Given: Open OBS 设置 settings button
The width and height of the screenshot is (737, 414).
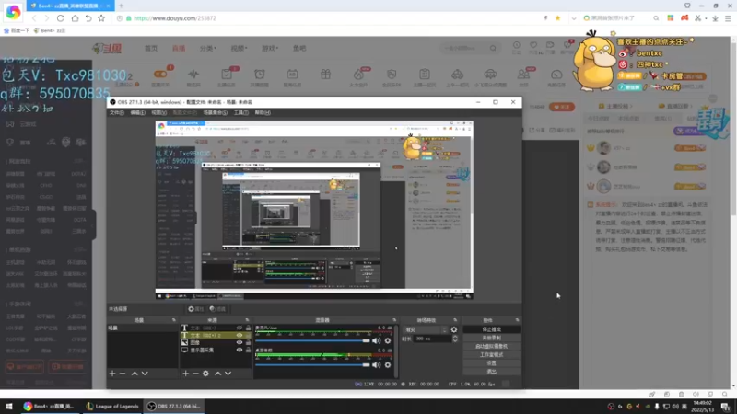Looking at the screenshot, I should (491, 363).
